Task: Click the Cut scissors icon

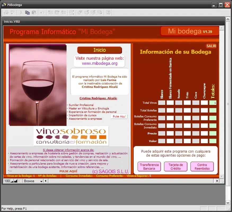Action: [21, 13]
